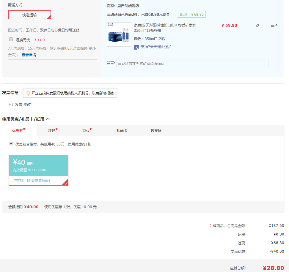Viewport: 289px width, 272px height.
Task: Click 修改 to edit the invoice setting
Action: [x=27, y=104]
